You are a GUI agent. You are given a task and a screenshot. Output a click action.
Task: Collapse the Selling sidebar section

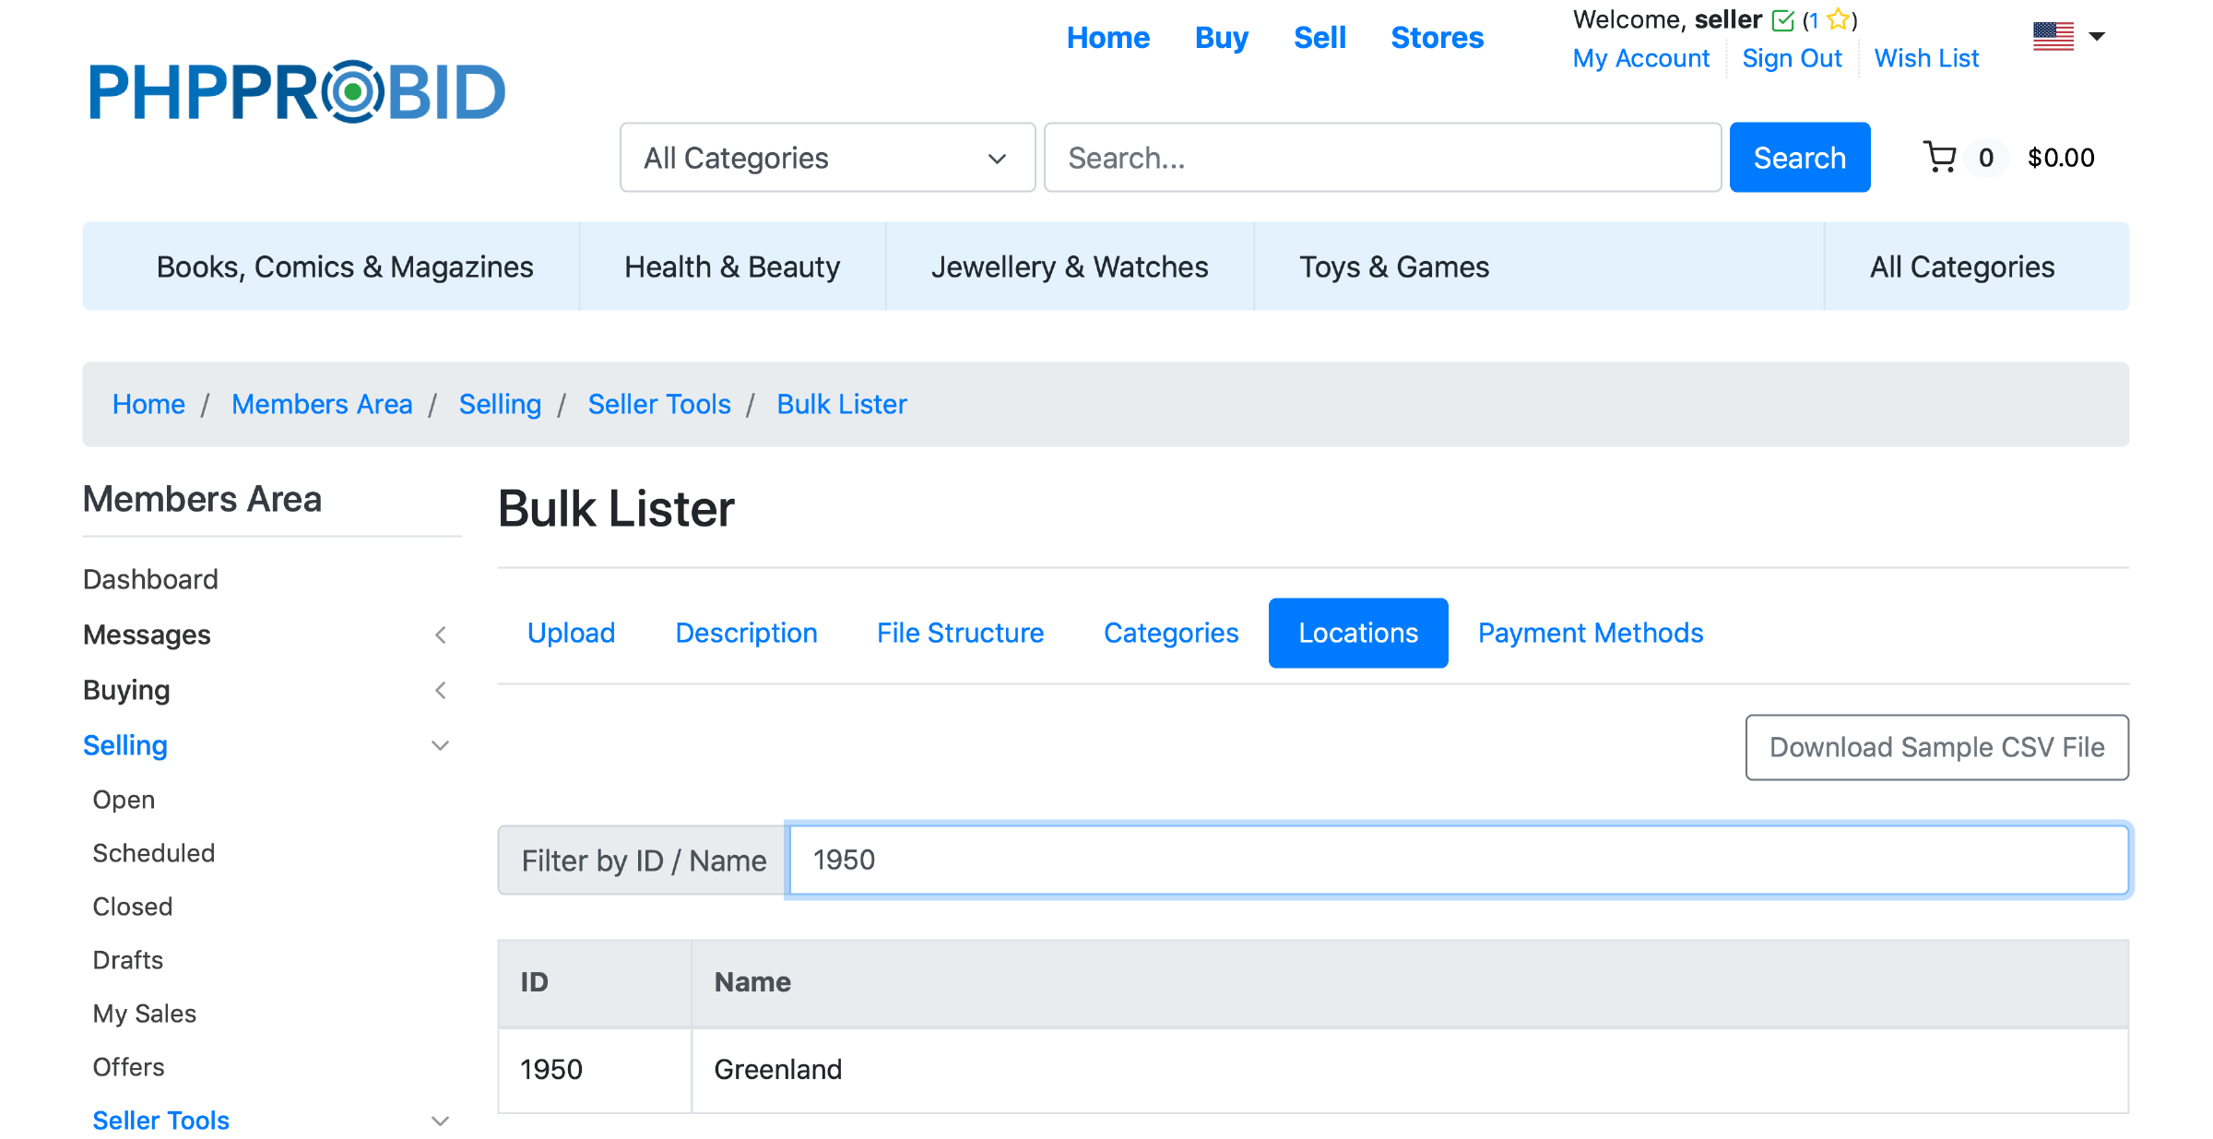pyautogui.click(x=441, y=745)
